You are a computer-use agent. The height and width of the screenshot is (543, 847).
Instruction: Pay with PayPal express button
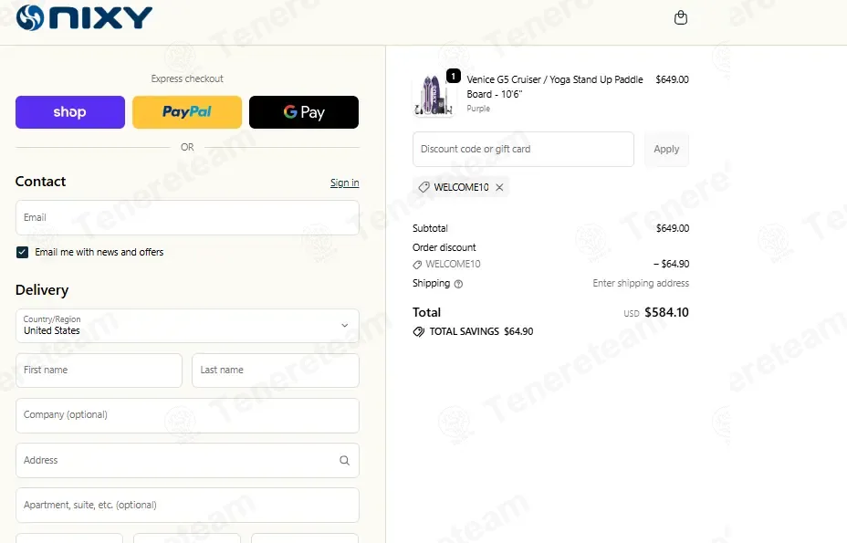pyautogui.click(x=187, y=112)
